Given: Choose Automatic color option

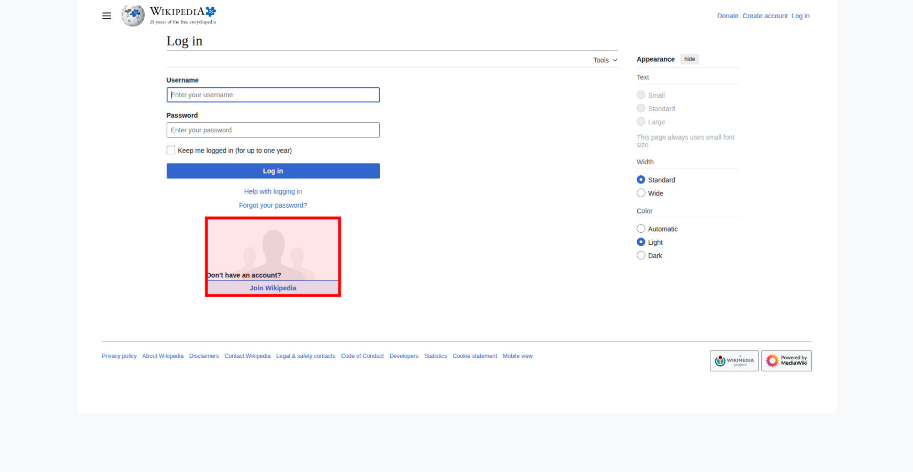Looking at the screenshot, I should click(641, 229).
